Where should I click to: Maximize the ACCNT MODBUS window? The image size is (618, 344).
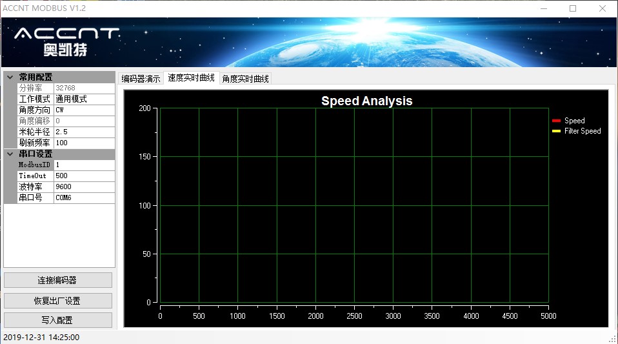pyautogui.click(x=573, y=8)
